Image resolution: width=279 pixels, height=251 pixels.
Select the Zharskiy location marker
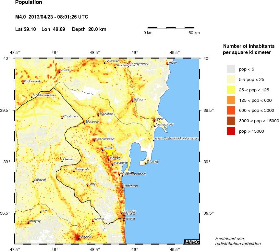tap(146, 164)
